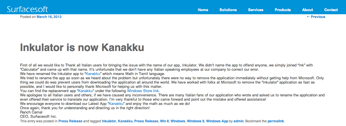
Task: Open the Windows Store link
Action: [x=143, y=91]
